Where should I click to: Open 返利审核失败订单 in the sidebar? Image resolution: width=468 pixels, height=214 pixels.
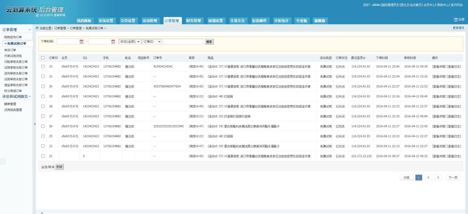click(x=16, y=73)
